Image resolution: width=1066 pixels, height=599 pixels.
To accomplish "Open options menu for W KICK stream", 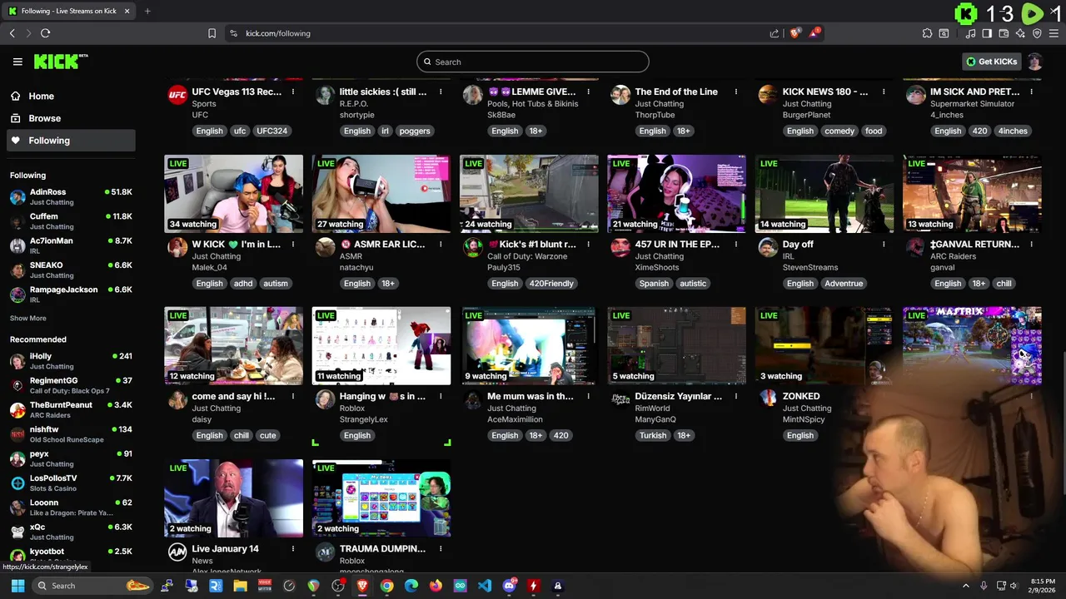I will (x=293, y=244).
